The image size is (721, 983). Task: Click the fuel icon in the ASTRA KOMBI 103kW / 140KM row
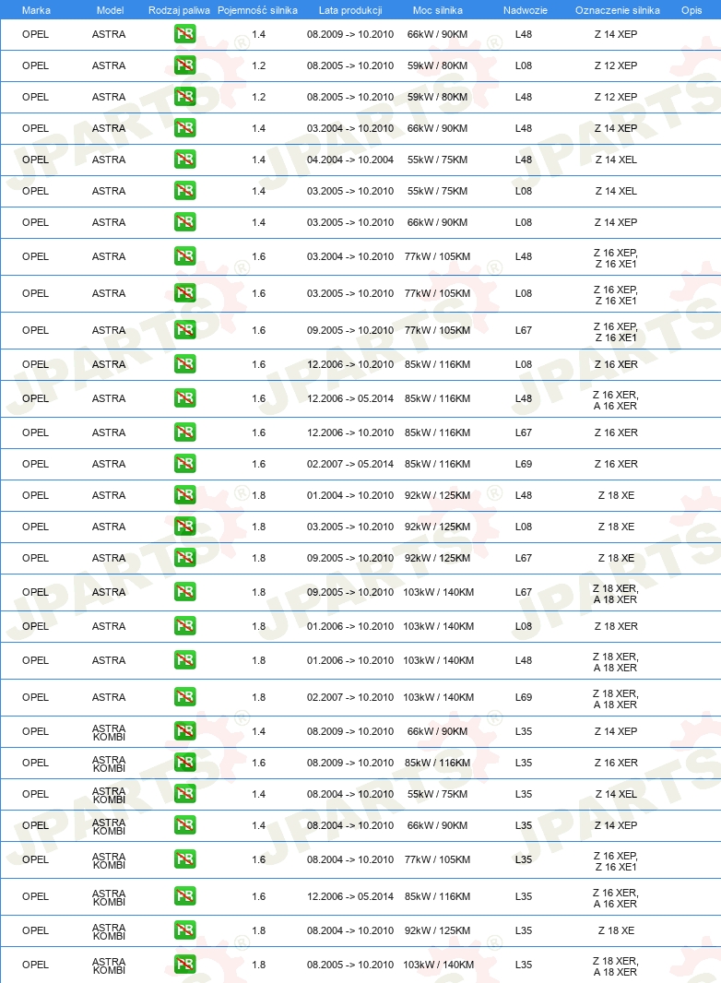(185, 965)
